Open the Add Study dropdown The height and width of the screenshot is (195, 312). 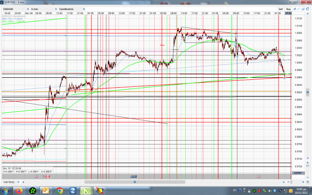pos(11,182)
